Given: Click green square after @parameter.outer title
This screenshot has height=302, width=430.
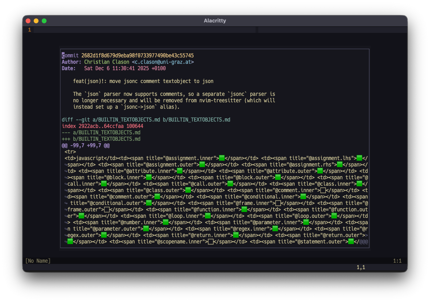Looking at the screenshot, I should tap(146, 229).
